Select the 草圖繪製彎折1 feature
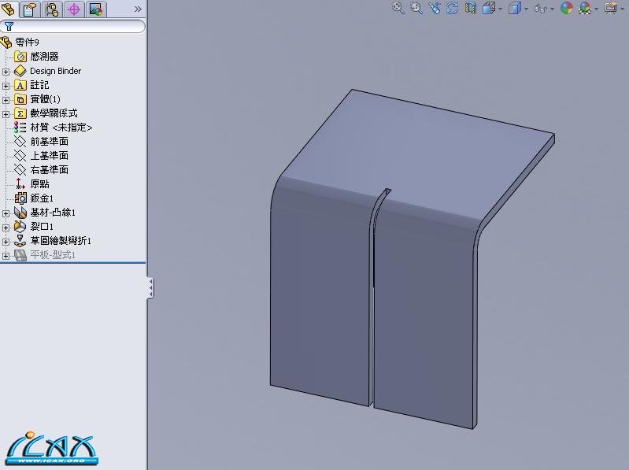 pos(61,241)
